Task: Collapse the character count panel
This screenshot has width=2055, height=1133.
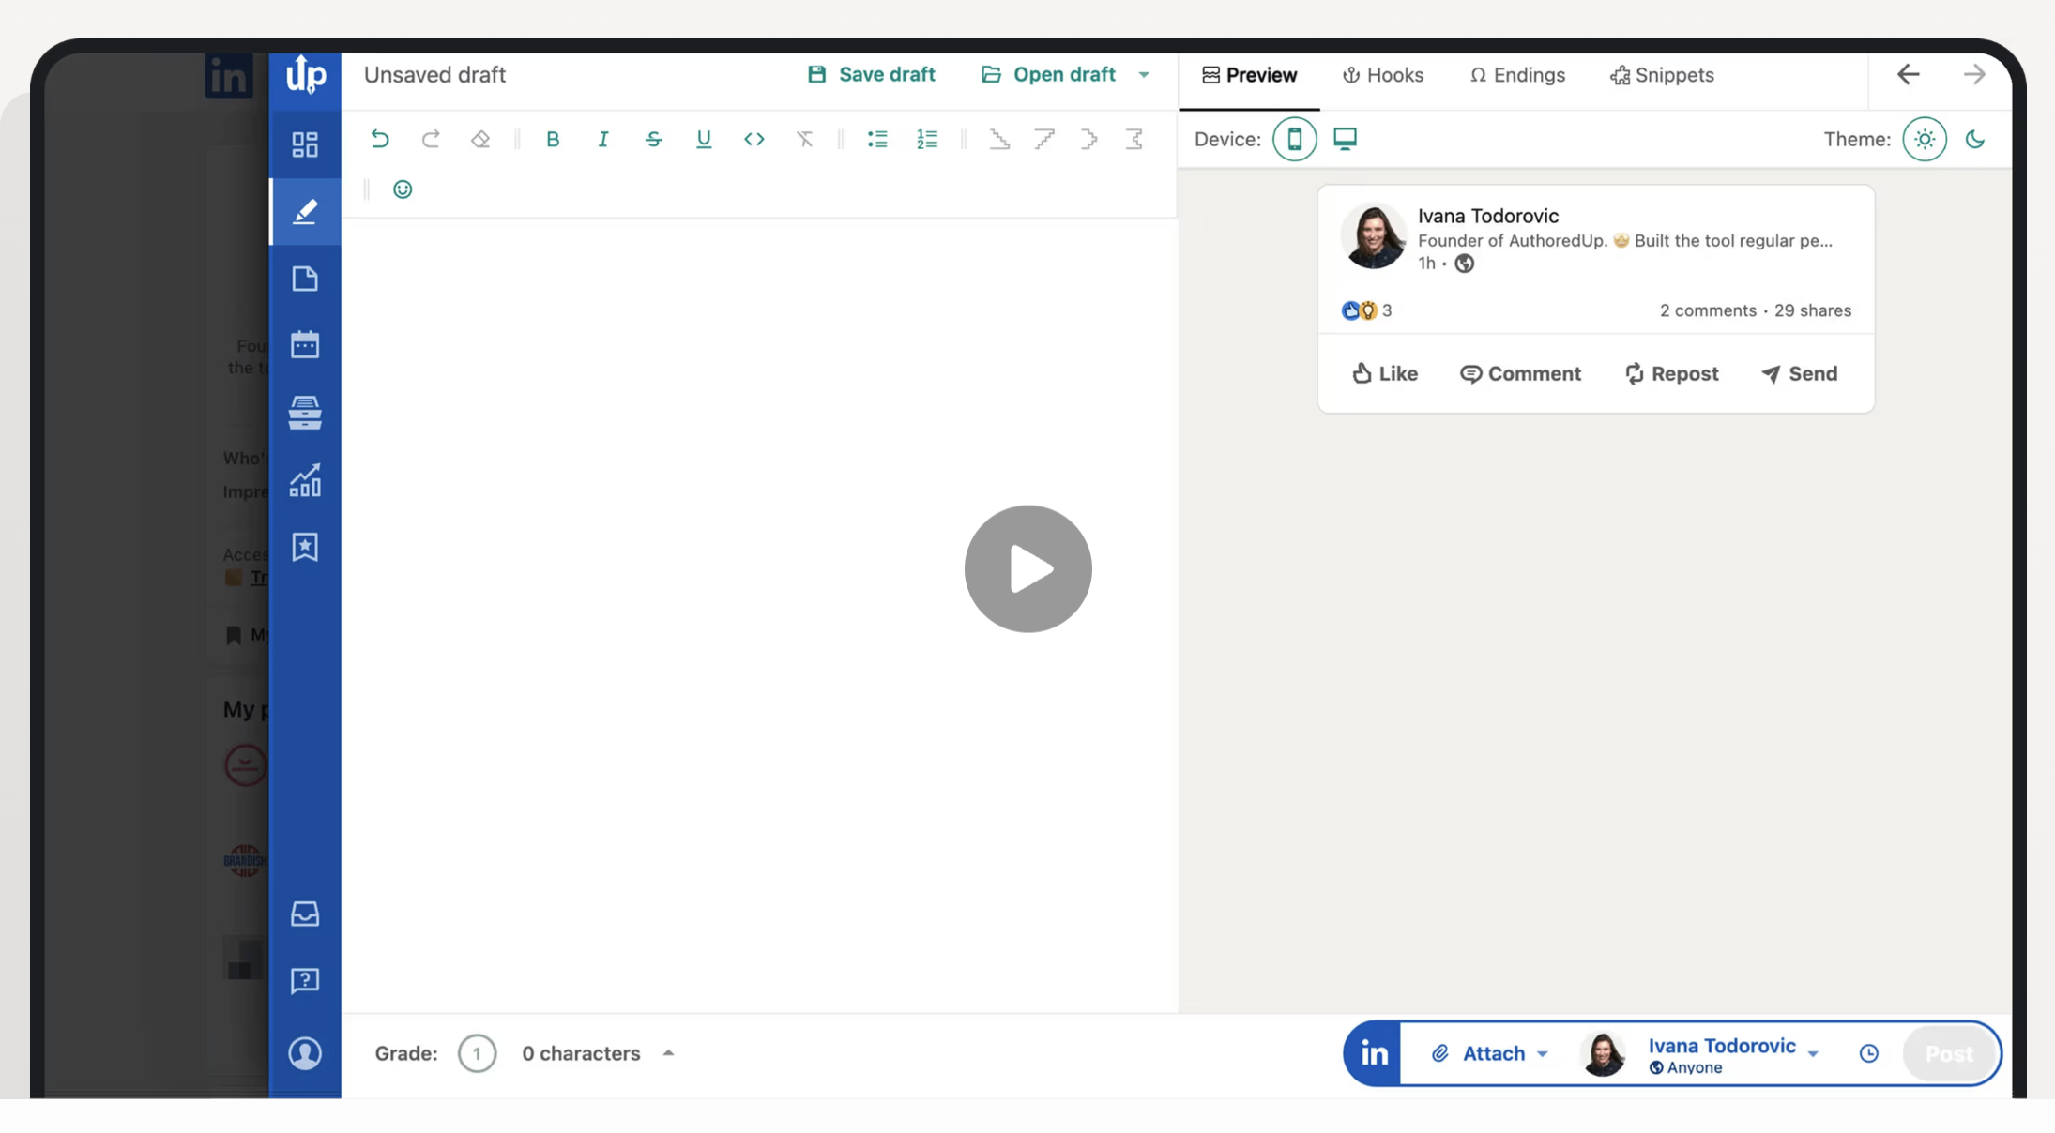Action: (668, 1053)
